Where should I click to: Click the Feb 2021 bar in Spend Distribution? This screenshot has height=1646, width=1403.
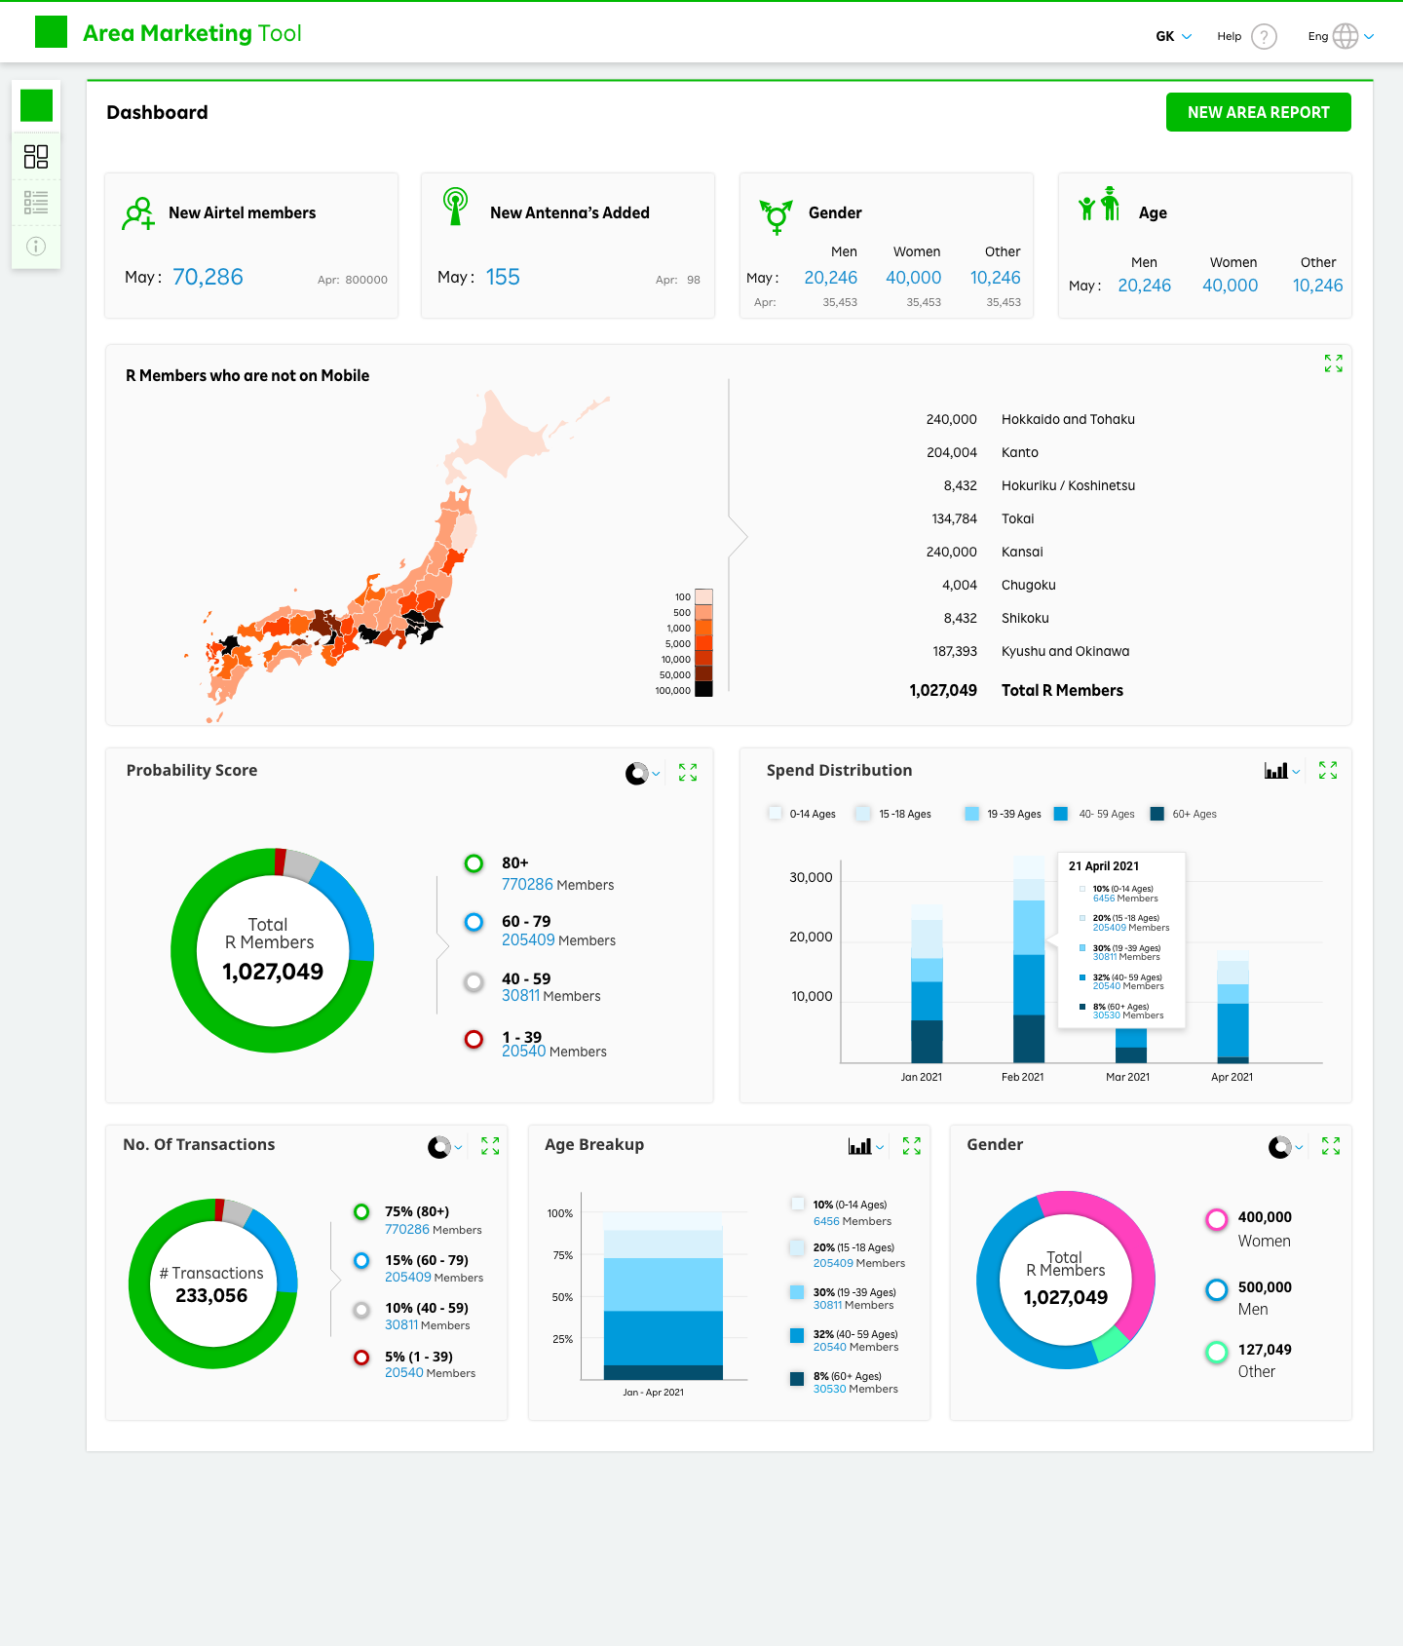click(x=1028, y=984)
